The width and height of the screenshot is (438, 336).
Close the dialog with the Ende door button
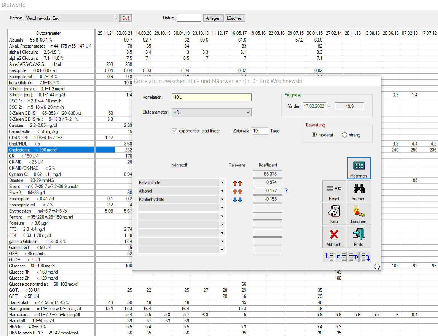[x=358, y=237]
